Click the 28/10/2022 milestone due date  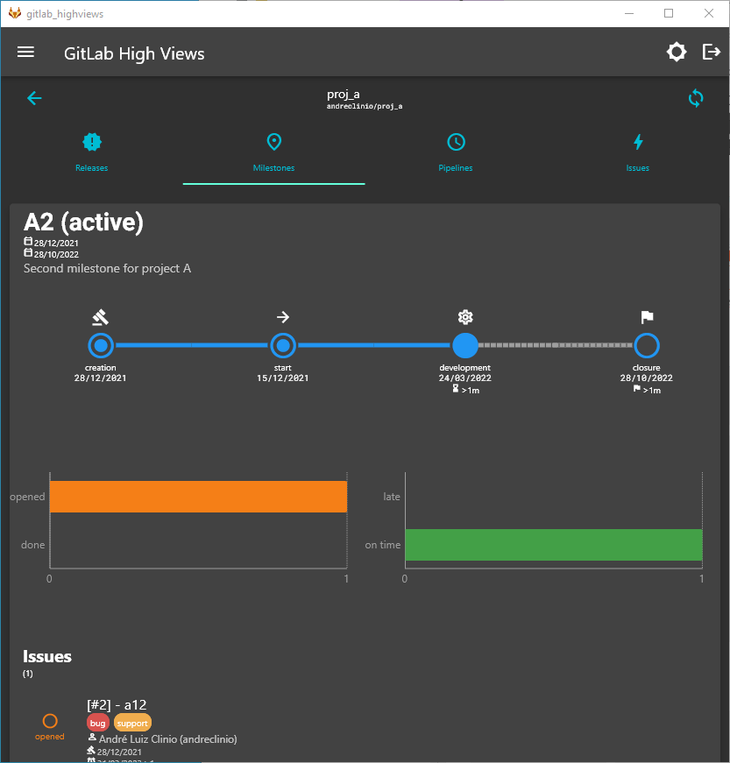point(56,255)
